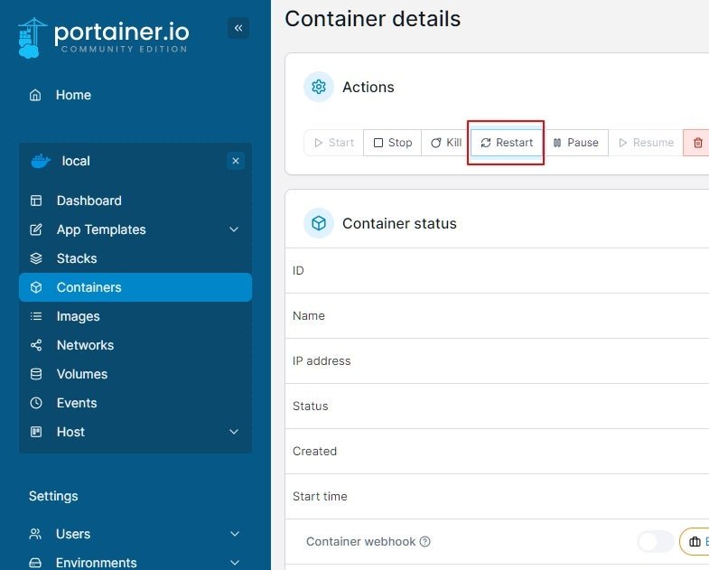The image size is (709, 570).
Task: Click the Container status cube icon
Action: click(x=319, y=223)
